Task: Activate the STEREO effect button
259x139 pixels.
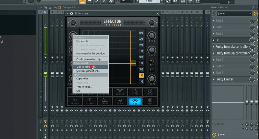Action: 90,101
